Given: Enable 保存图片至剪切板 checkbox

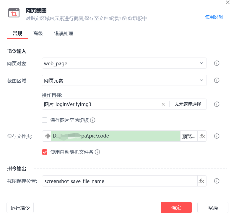Looking at the screenshot, I should point(45,120).
